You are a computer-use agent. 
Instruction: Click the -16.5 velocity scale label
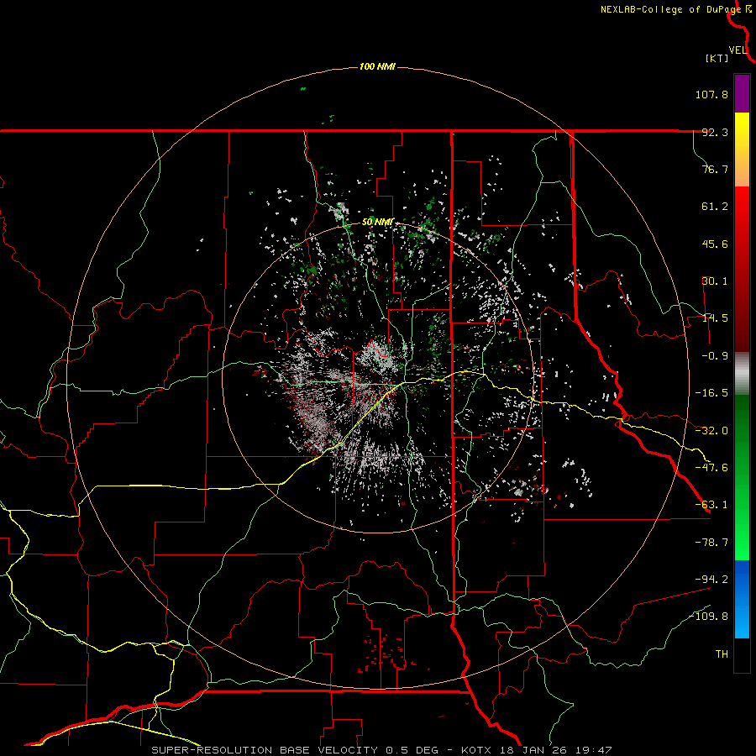[x=711, y=393]
